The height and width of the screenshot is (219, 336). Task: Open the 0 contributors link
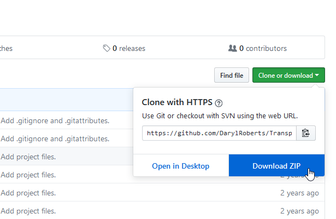[x=257, y=48]
